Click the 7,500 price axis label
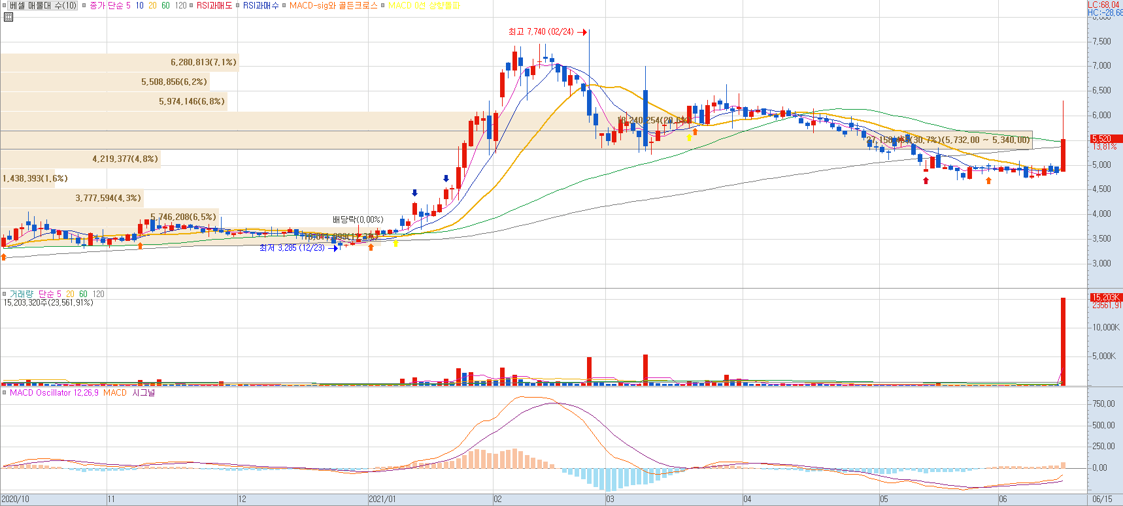The height and width of the screenshot is (506, 1123). pyautogui.click(x=1101, y=42)
